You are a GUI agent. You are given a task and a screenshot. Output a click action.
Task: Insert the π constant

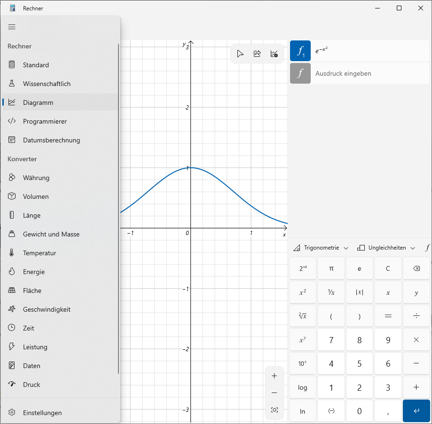pos(331,268)
